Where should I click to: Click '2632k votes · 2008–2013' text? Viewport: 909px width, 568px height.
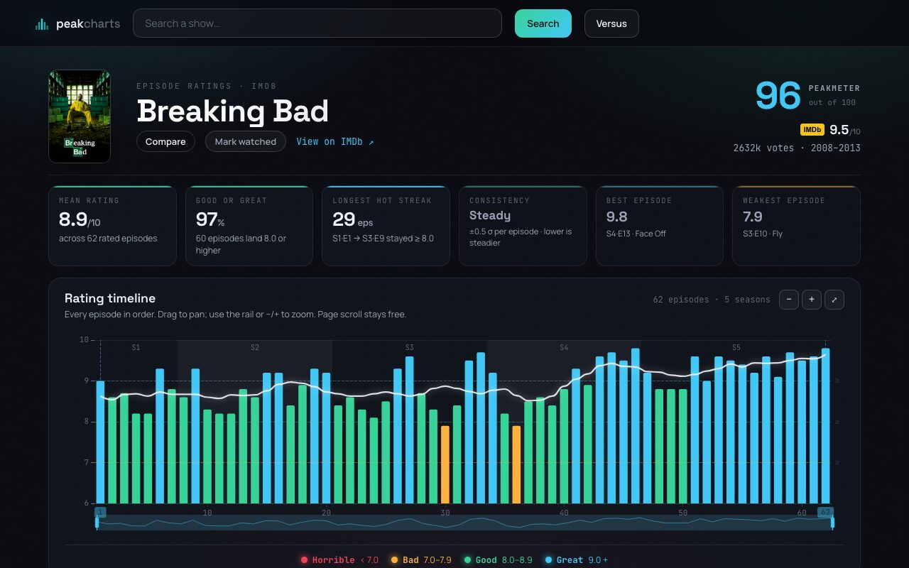(797, 148)
